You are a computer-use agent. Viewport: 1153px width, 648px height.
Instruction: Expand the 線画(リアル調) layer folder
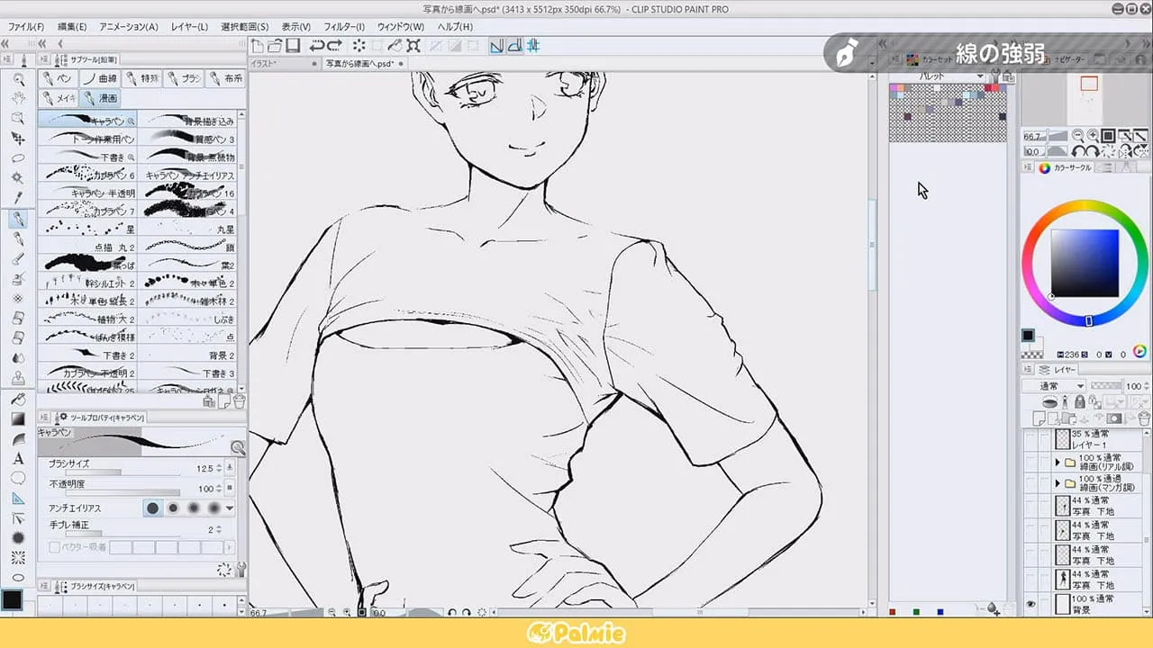[1058, 463]
